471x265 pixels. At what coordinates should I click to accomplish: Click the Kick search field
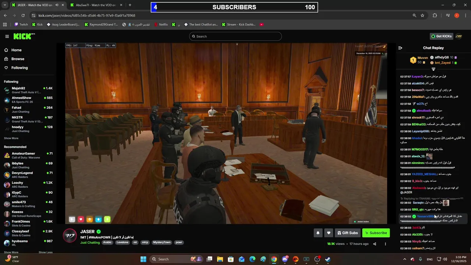click(x=235, y=36)
